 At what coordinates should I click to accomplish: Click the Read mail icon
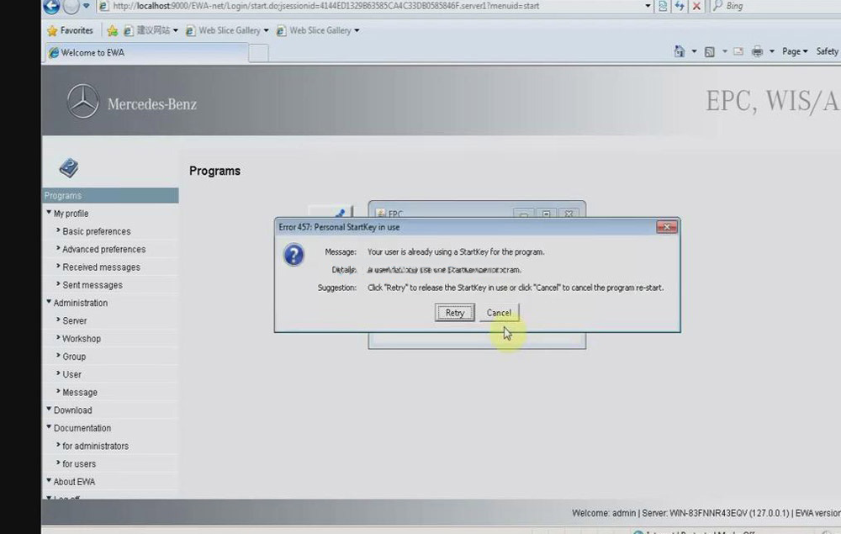tap(738, 51)
